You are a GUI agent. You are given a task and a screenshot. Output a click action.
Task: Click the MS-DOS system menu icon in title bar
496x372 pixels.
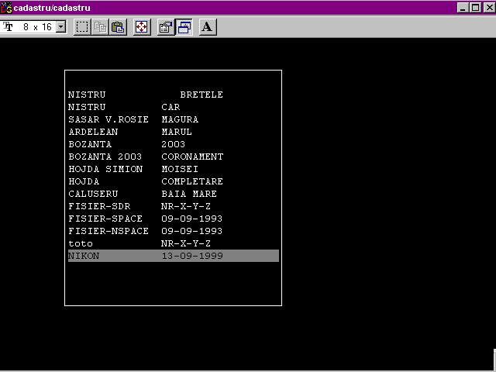tap(7, 7)
